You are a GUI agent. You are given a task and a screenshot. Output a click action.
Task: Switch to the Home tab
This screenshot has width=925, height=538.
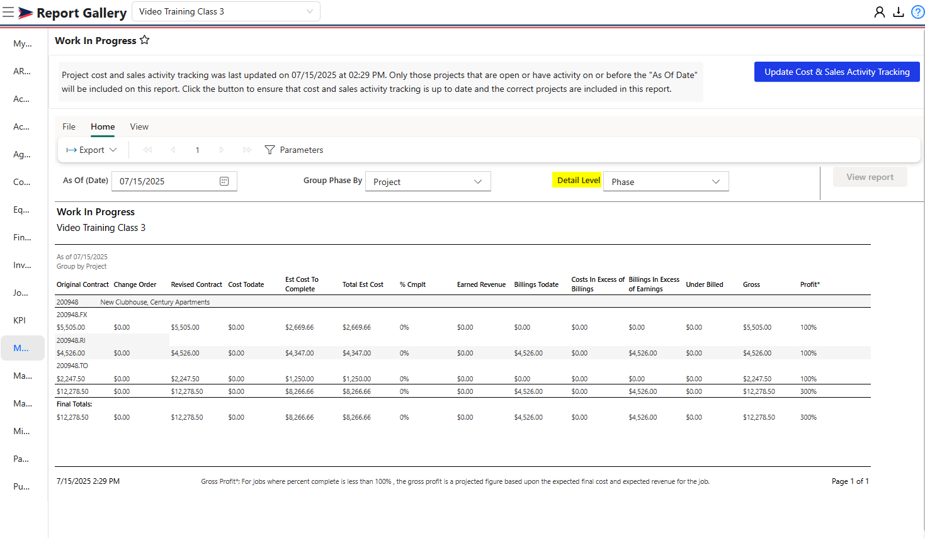tap(103, 126)
